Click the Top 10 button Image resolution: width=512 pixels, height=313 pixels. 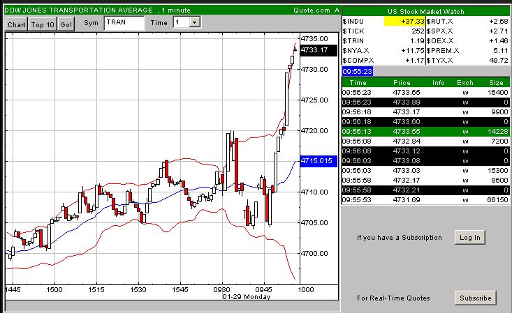pyautogui.click(x=43, y=24)
